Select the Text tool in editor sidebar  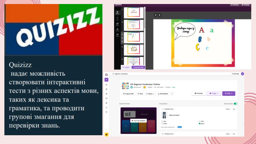point(117,19)
